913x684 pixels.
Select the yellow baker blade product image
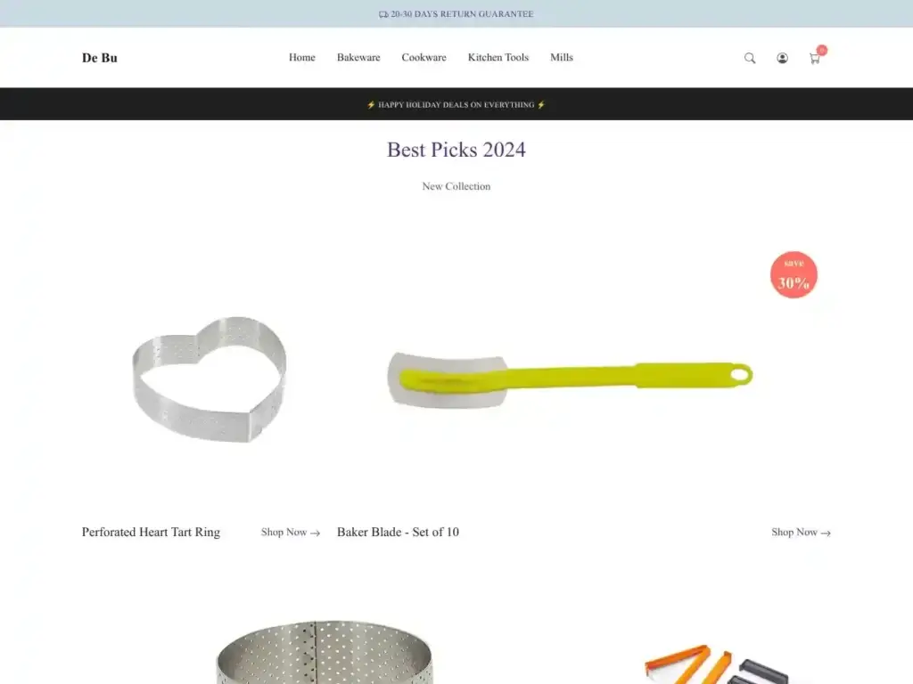pos(570,379)
